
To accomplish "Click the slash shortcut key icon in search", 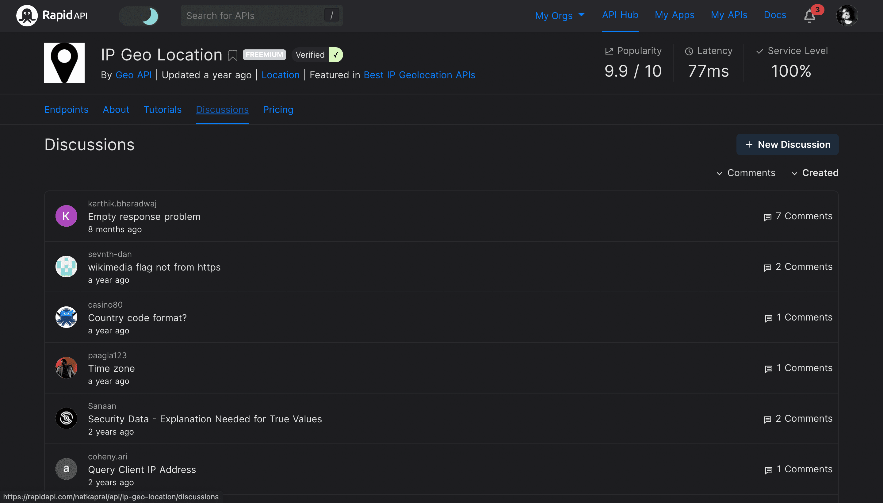I will coord(331,15).
